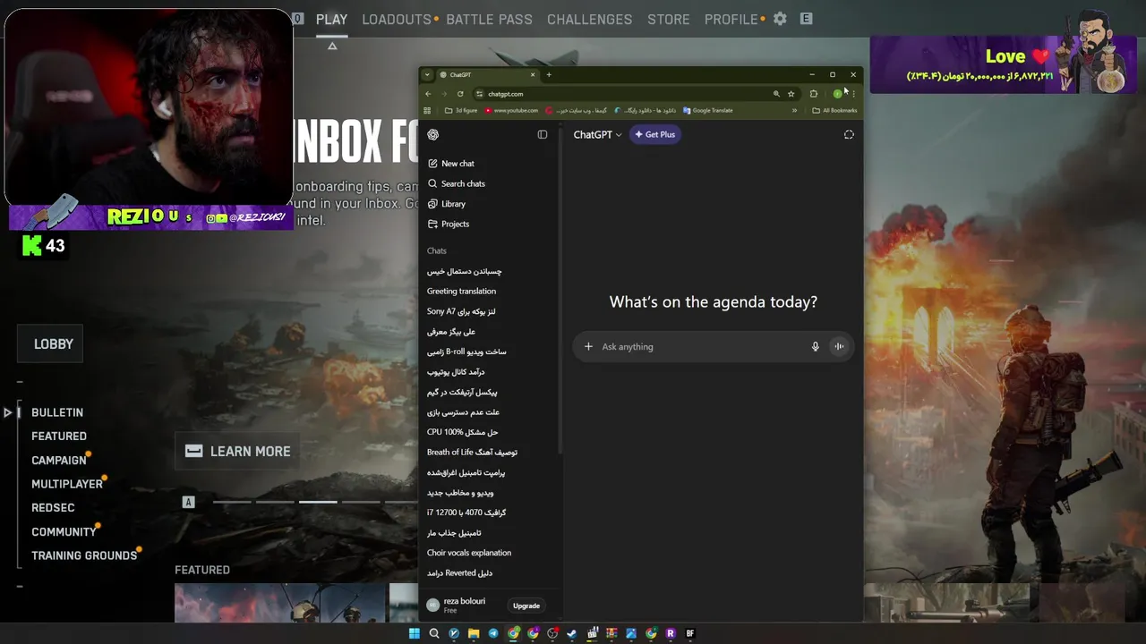
Task: Click the Windows Start button
Action: (415, 633)
